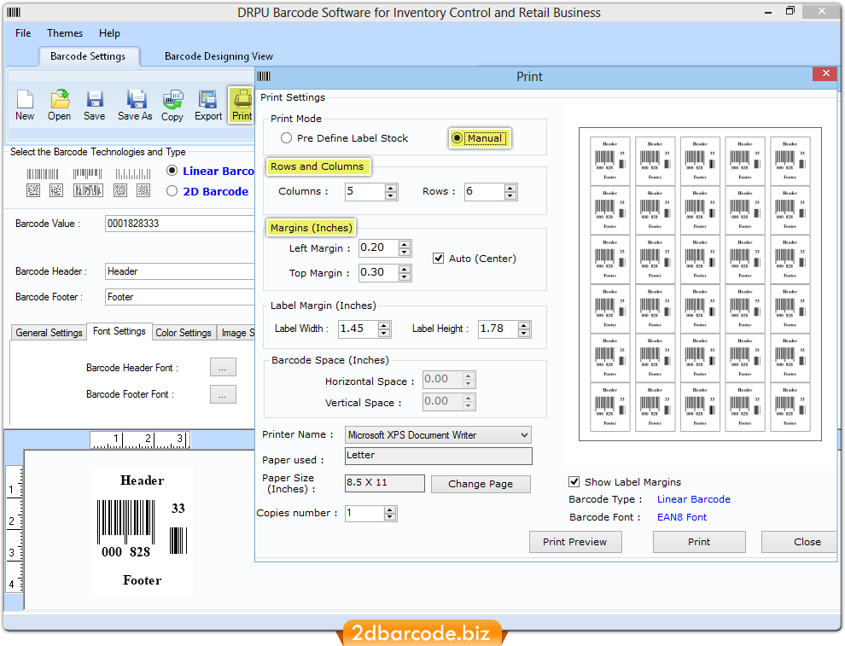This screenshot has height=646, width=845.
Task: Click the Print Preview button
Action: tap(575, 542)
